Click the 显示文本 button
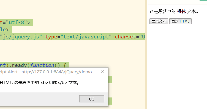Image resolution: width=207 pixels, height=109 pixels. click(x=159, y=21)
